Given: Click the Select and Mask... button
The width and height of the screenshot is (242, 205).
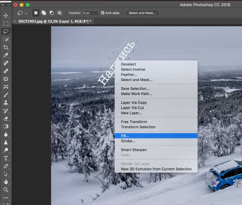Looking at the screenshot, I should click(142, 13).
